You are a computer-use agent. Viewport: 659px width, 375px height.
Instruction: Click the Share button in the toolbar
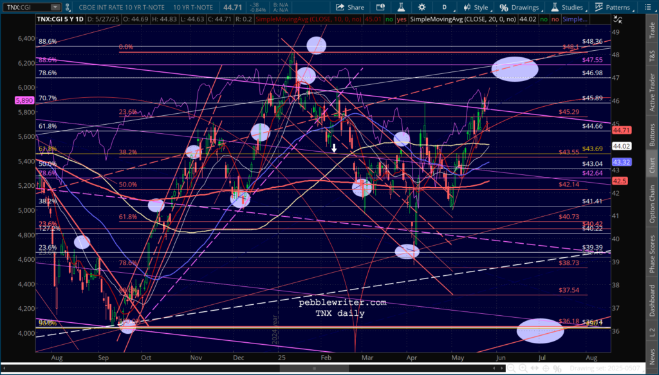[349, 8]
